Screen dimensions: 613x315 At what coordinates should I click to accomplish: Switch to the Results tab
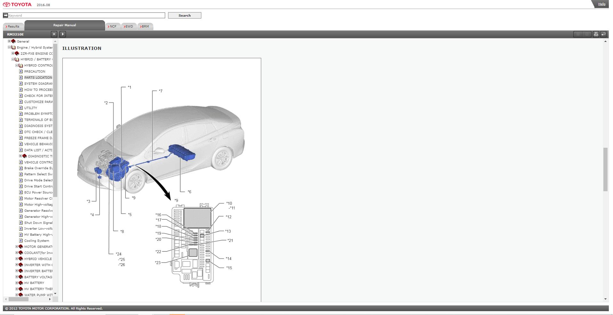[13, 27]
